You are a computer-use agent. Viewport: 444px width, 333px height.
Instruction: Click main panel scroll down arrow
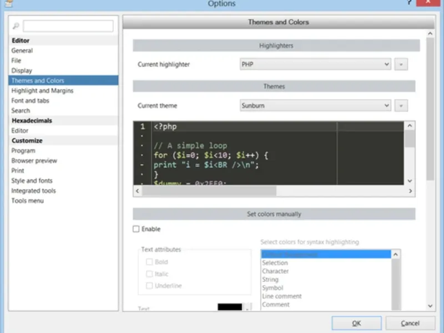coord(430,306)
